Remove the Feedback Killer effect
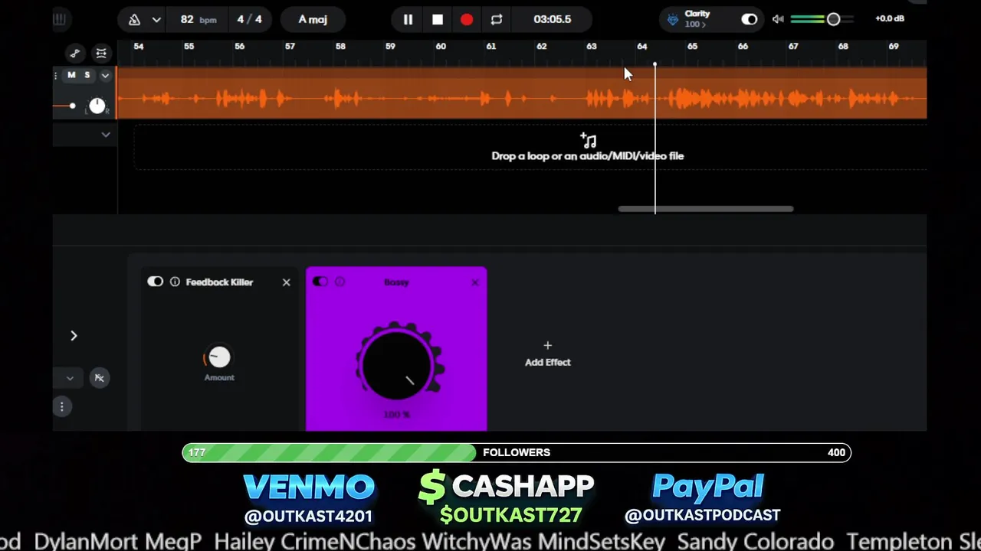The image size is (981, 551). pyautogui.click(x=287, y=282)
